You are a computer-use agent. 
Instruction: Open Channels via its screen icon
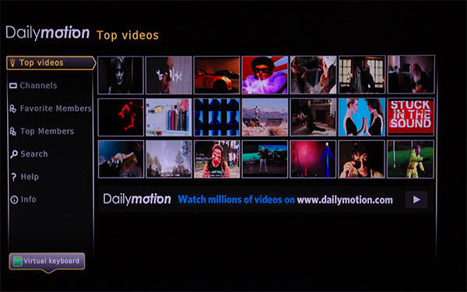[x=13, y=86]
